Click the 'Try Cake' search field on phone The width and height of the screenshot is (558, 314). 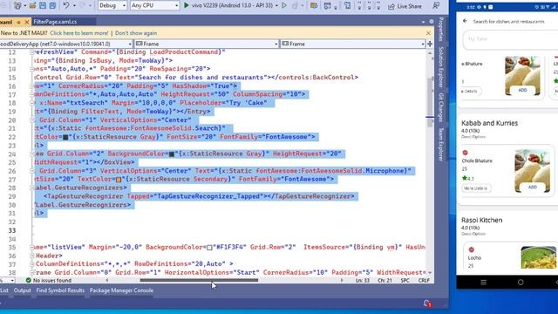click(509, 39)
